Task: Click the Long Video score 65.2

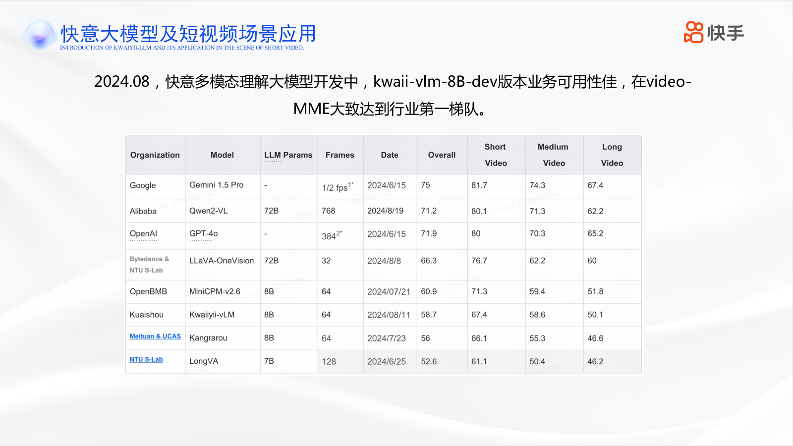Action: [595, 233]
